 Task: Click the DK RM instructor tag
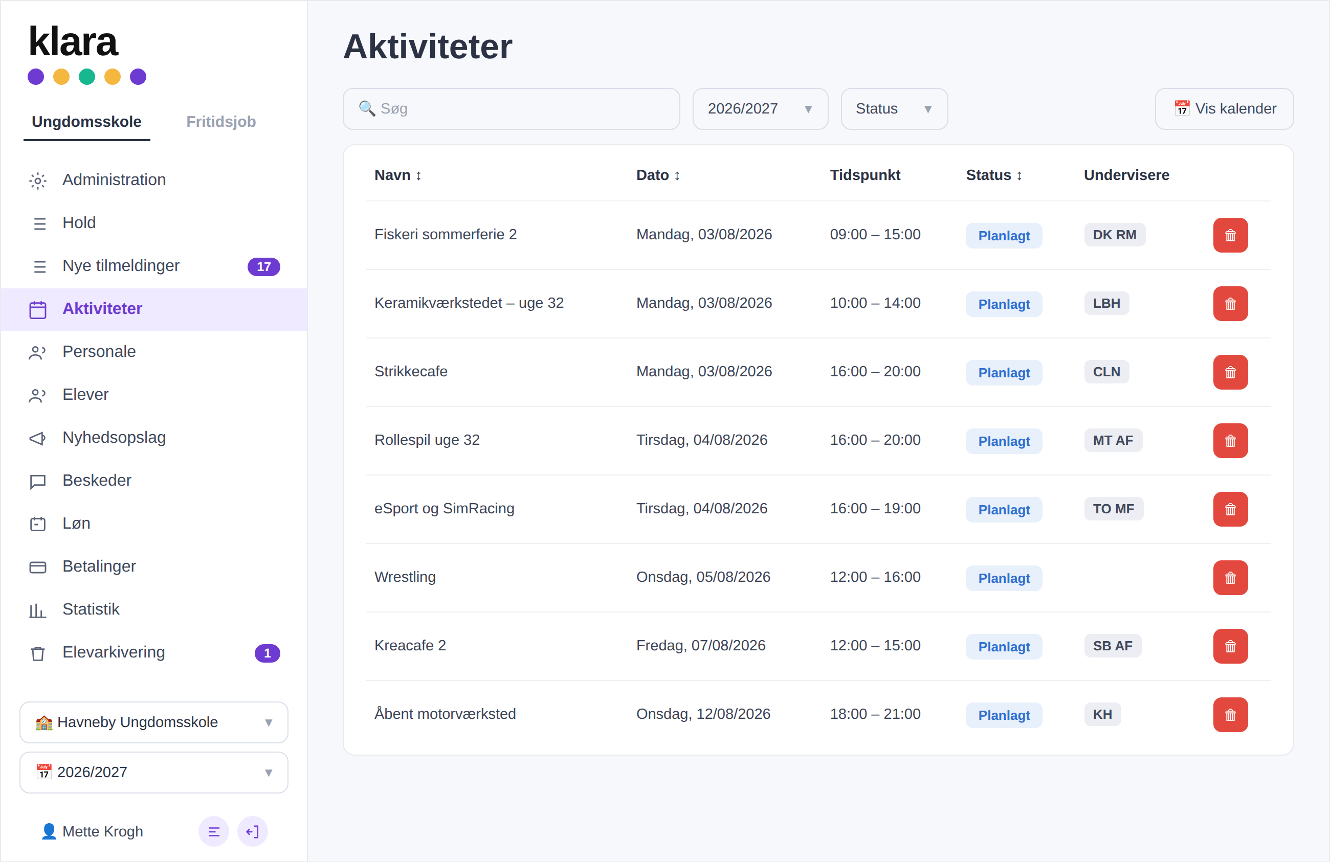(1114, 235)
